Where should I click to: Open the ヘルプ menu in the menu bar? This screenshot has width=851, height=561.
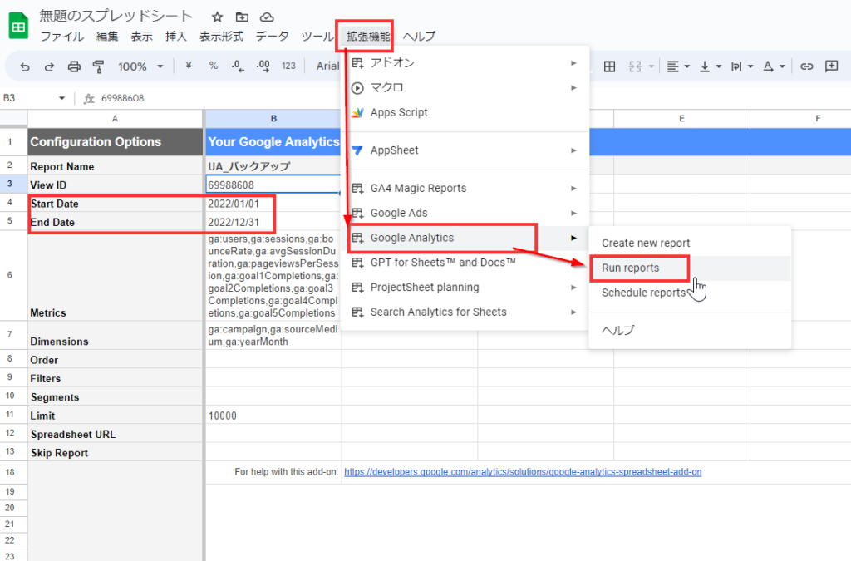pos(419,37)
